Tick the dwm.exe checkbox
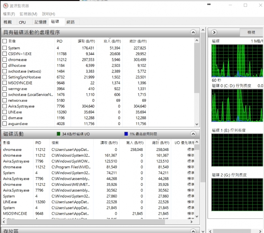This screenshot has height=233, width=264. (x=5, y=118)
